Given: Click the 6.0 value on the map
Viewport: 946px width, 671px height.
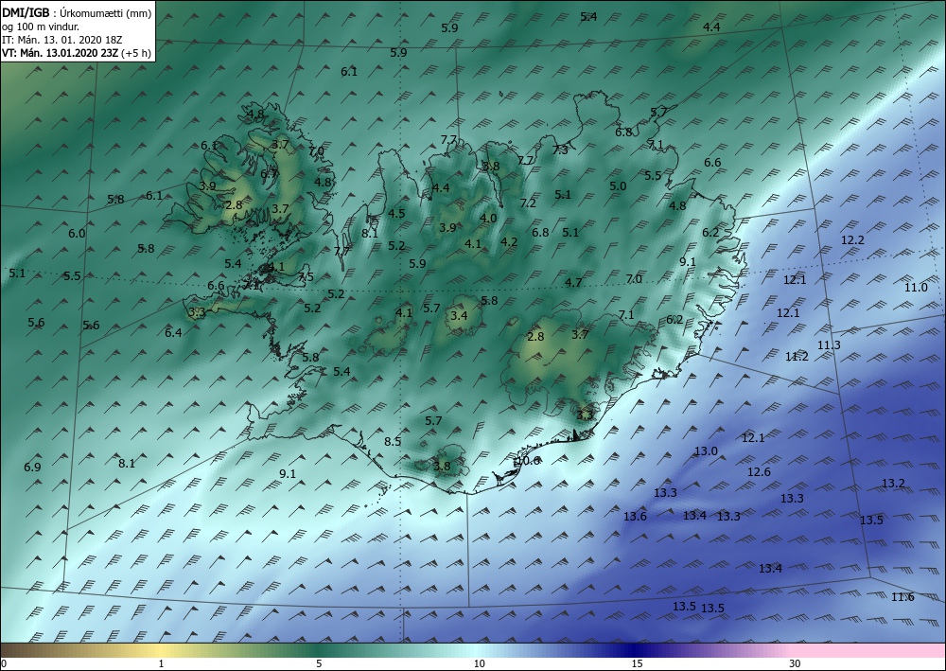Looking at the screenshot, I should (x=77, y=234).
